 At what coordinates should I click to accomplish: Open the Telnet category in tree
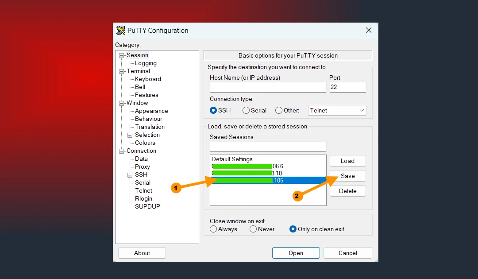pyautogui.click(x=143, y=190)
